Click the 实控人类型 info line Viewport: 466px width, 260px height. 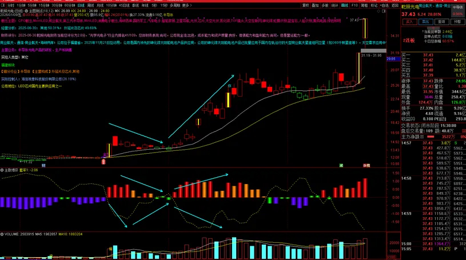[15, 57]
